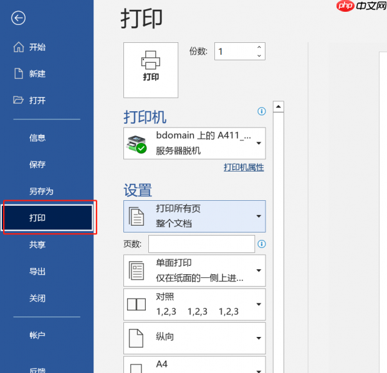Go back using the circled arrow
Viewport: 387px width, 373px height.
tap(18, 18)
